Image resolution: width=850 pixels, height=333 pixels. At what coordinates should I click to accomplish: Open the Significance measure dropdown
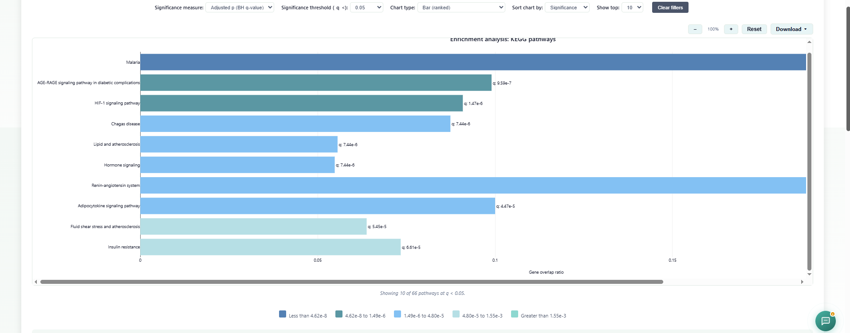click(240, 8)
